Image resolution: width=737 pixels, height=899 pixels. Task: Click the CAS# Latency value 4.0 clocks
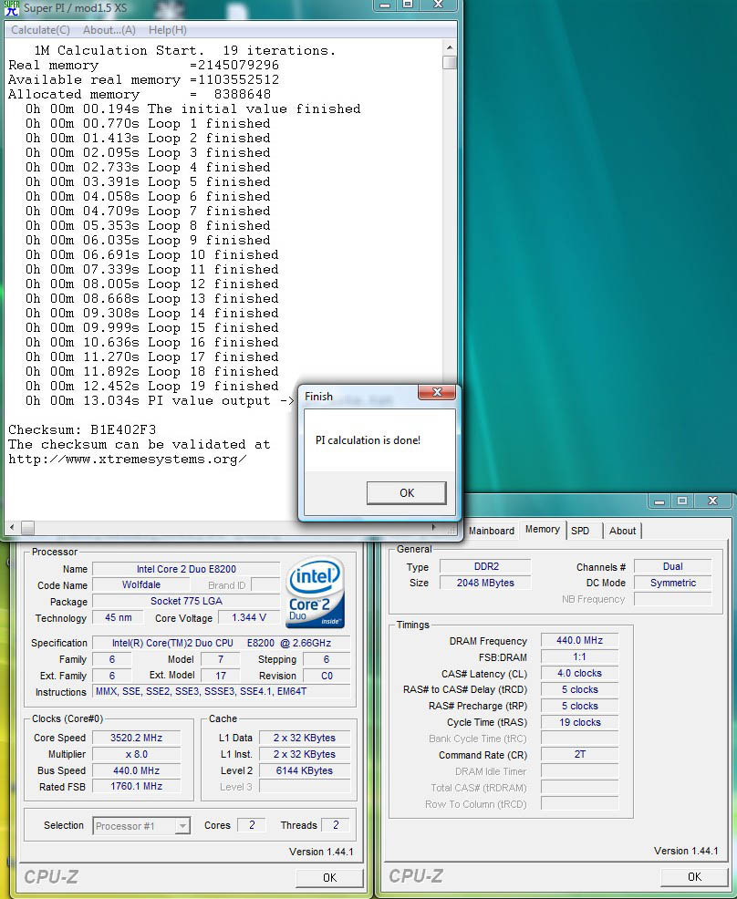tap(579, 673)
